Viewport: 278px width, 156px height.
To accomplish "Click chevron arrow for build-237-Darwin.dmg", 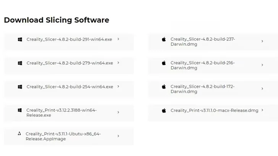I will (x=262, y=41).
